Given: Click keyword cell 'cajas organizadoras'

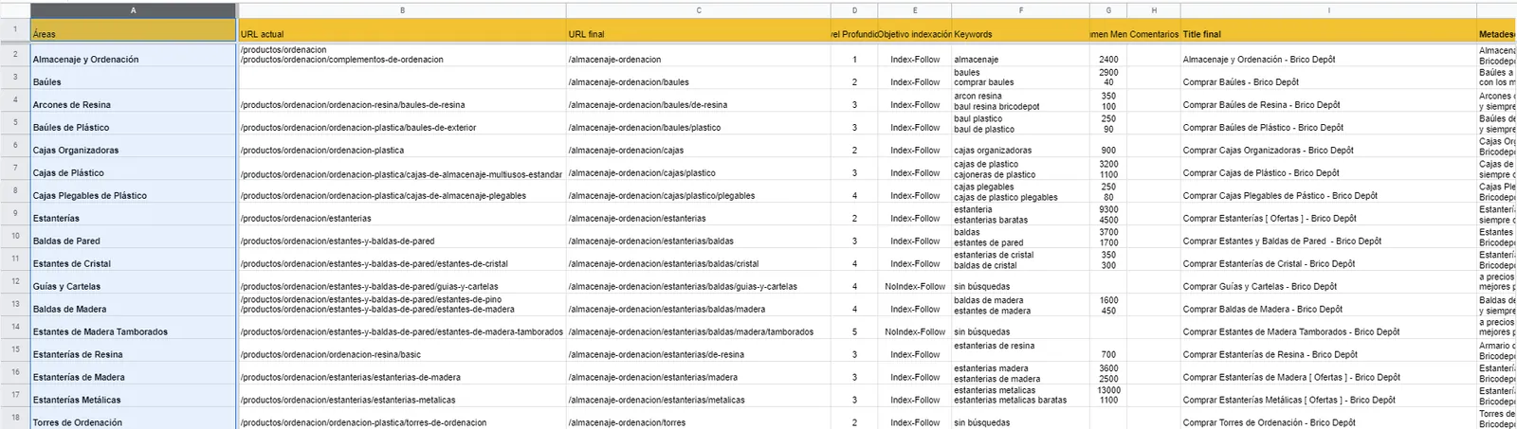Looking at the screenshot, I should [x=1021, y=146].
